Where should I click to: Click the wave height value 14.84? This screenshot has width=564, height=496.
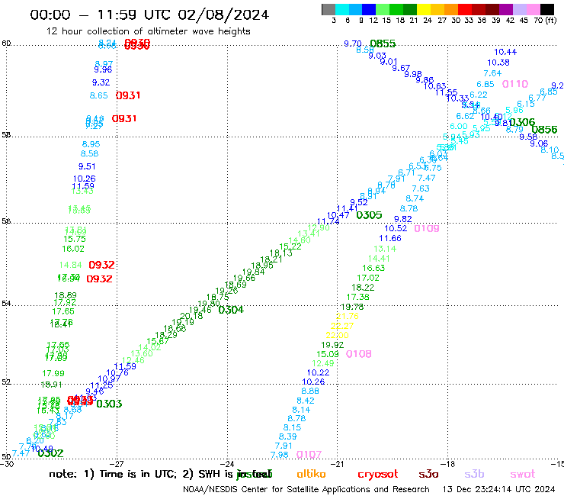point(70,265)
